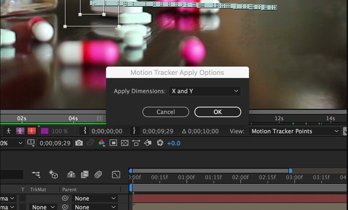Set Out point with right brace button

tap(134, 131)
